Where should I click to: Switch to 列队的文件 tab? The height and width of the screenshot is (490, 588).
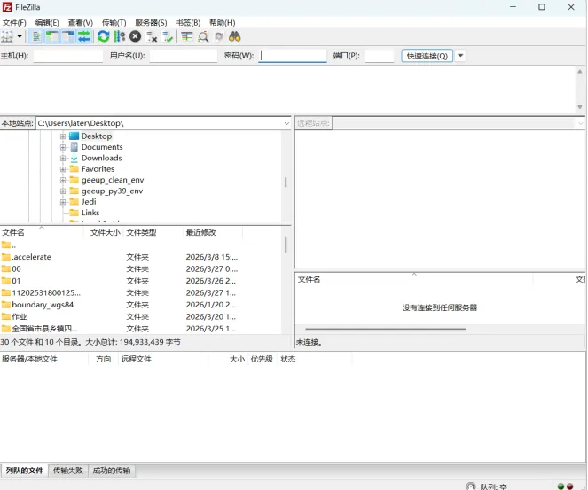[x=24, y=471]
